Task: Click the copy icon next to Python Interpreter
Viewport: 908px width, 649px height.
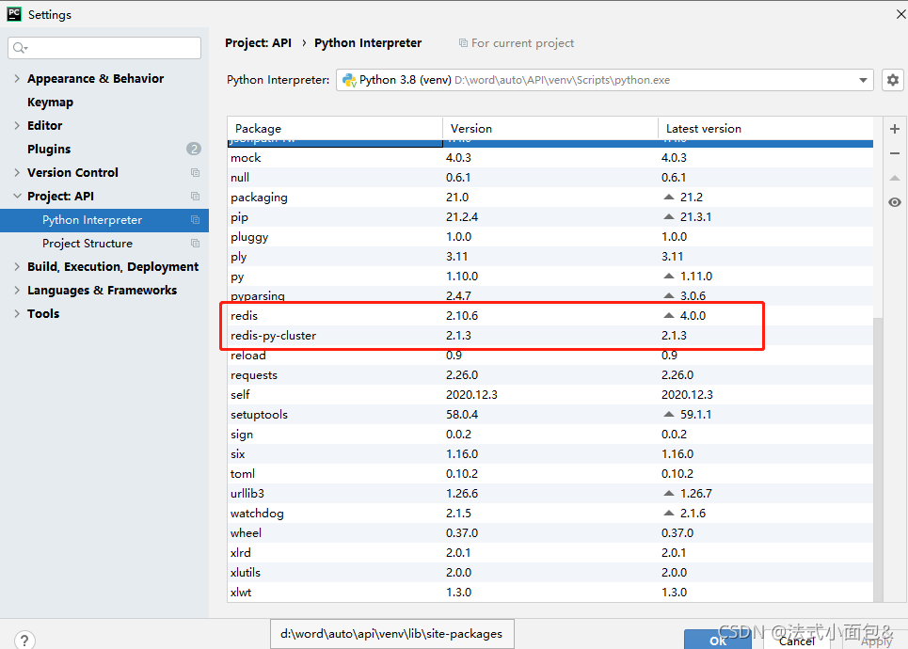Action: click(x=195, y=220)
